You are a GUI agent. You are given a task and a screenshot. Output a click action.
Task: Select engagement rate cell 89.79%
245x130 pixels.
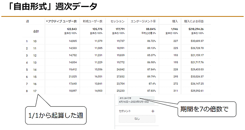coord(150,76)
